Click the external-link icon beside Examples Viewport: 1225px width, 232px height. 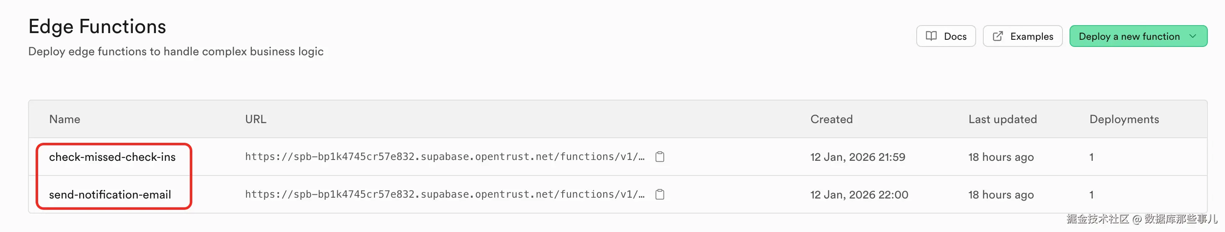click(x=998, y=36)
